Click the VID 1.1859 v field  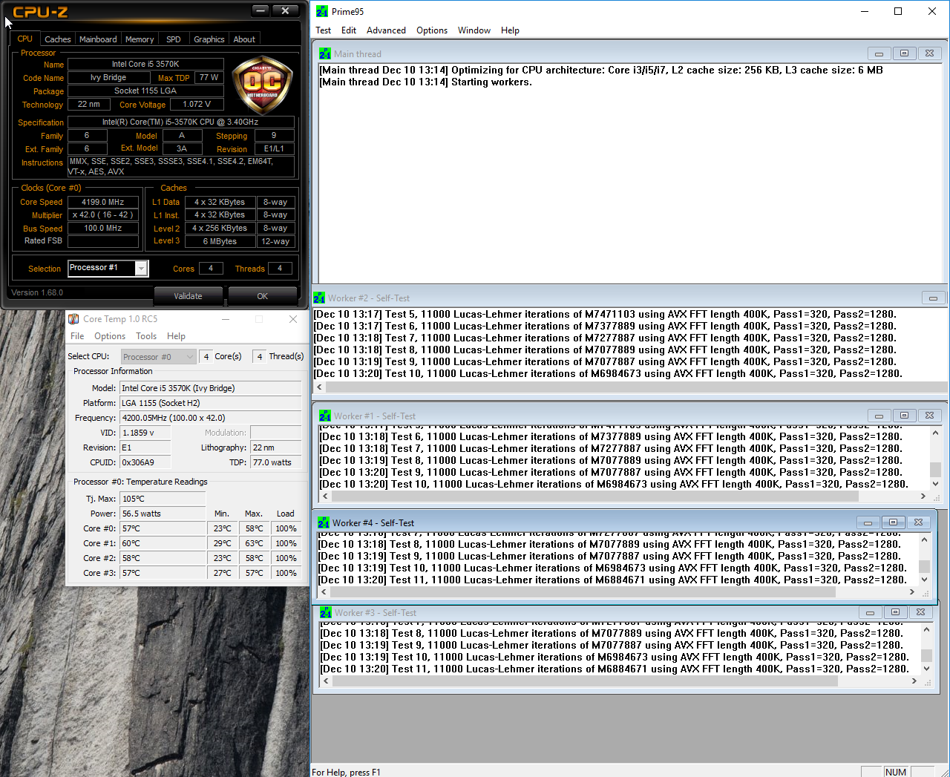pyautogui.click(x=145, y=433)
